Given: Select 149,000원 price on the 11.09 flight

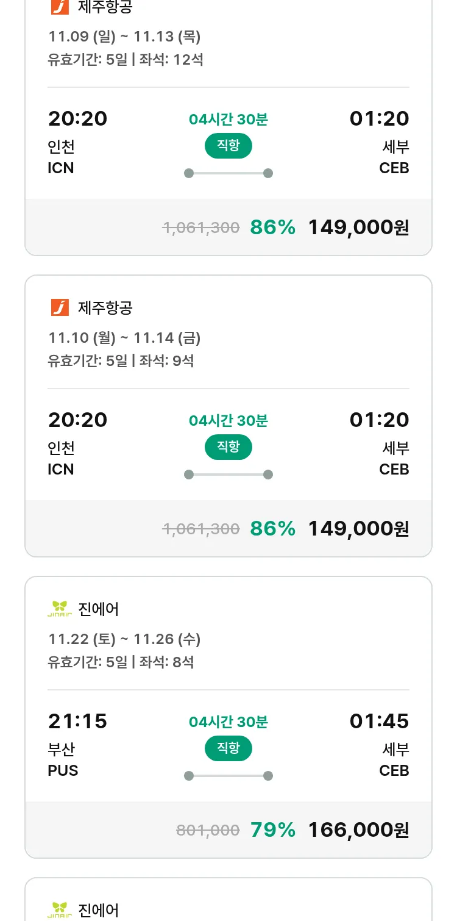Looking at the screenshot, I should (x=358, y=228).
